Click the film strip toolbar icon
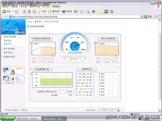 [x=106, y=12]
